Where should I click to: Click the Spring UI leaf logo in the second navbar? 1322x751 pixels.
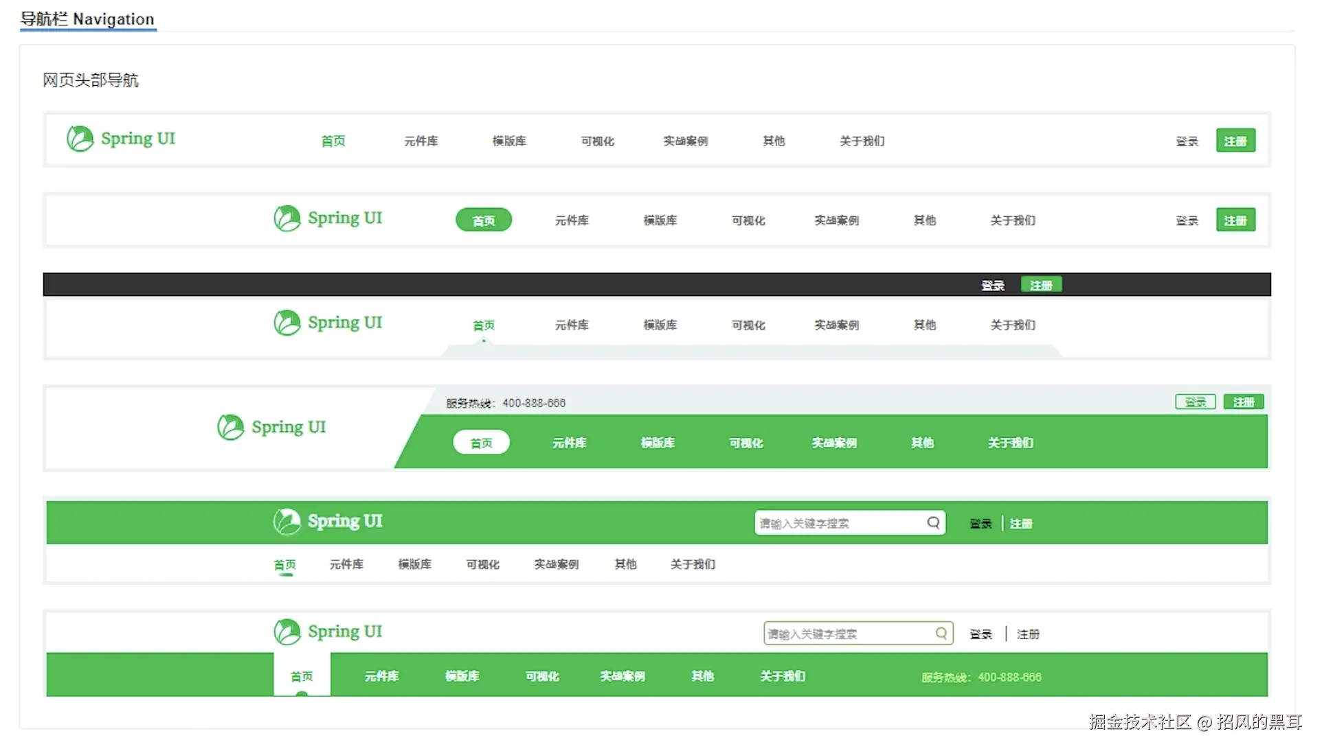287,218
